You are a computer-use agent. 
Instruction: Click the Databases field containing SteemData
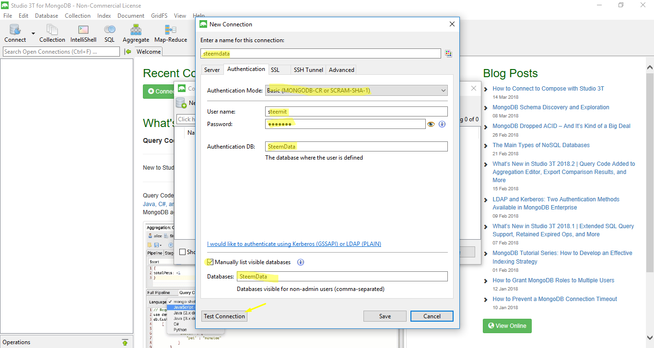coord(342,277)
